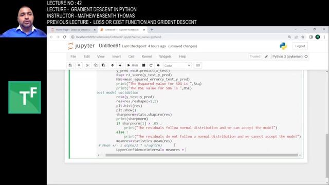Click the MSE=mean_squared_error line
Viewport: 329px width, 185px height.
(x=153, y=79)
